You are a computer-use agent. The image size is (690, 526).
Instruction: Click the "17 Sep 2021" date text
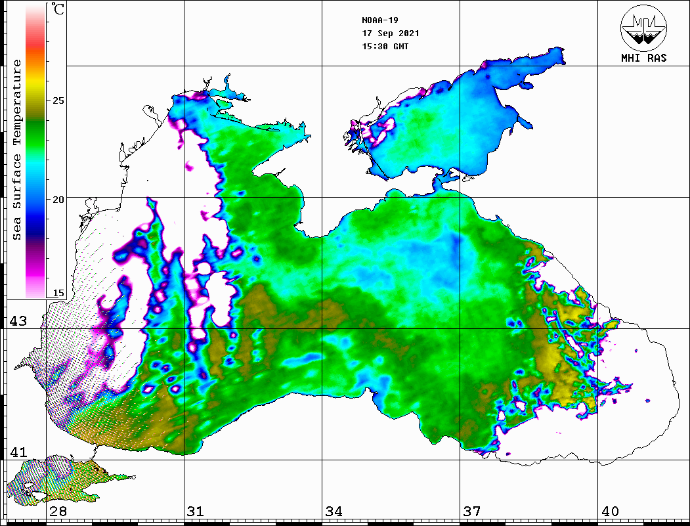[x=391, y=33]
